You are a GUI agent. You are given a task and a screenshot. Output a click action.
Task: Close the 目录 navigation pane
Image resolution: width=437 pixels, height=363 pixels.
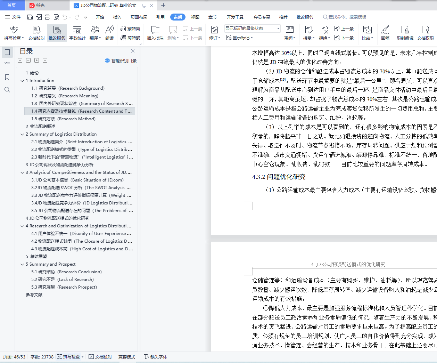pyautogui.click(x=133, y=51)
